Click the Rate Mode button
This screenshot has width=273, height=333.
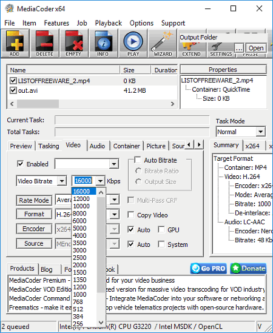click(34, 200)
